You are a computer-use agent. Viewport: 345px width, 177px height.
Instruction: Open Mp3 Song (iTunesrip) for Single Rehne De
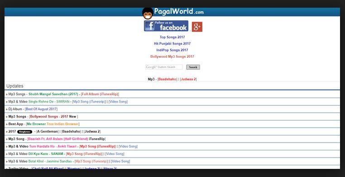(89, 102)
